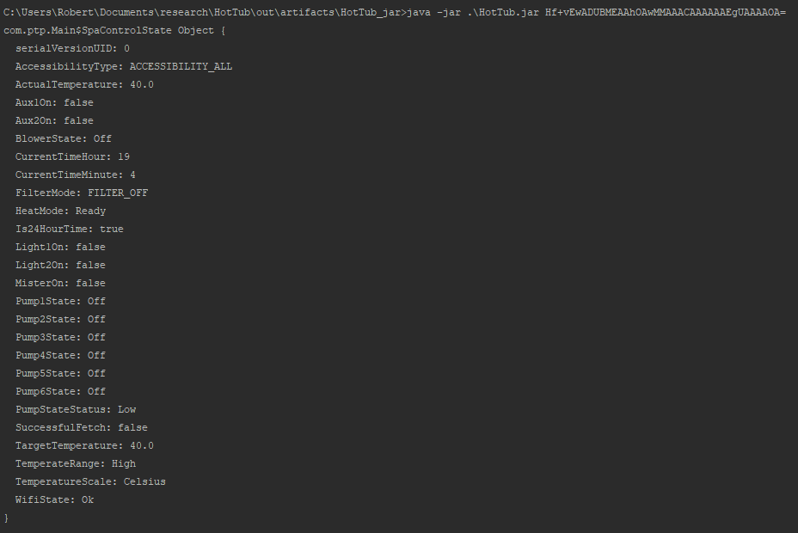
Task: Click the Is24HourTime true line
Action: (69, 229)
